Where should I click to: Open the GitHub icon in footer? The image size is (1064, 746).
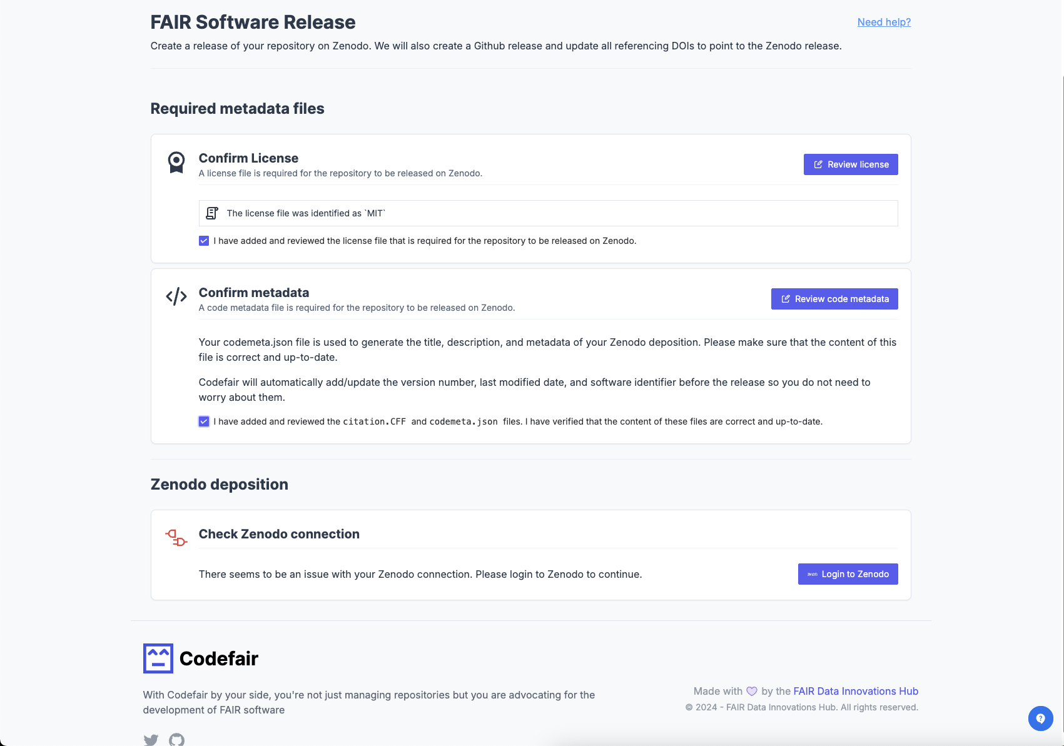177,740
